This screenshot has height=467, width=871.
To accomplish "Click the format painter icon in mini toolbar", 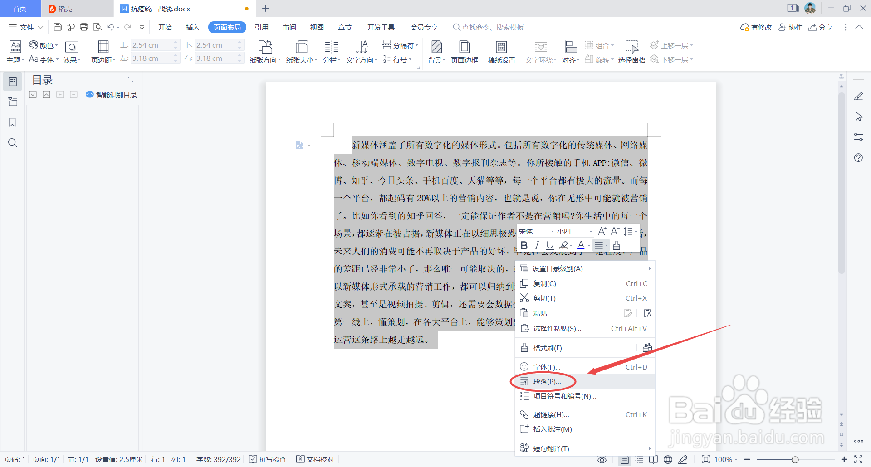I will tap(617, 245).
